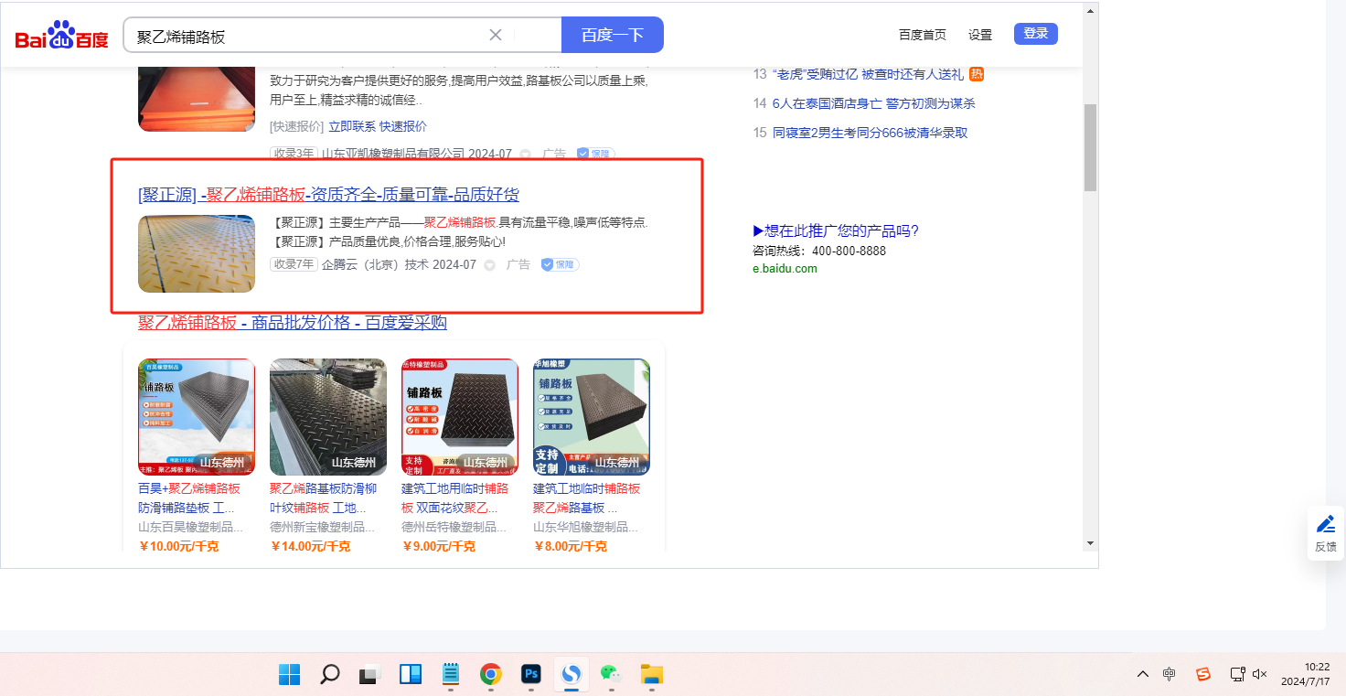Click the price ¥9.00元/千克
The image size is (1346, 696).
pyautogui.click(x=438, y=546)
